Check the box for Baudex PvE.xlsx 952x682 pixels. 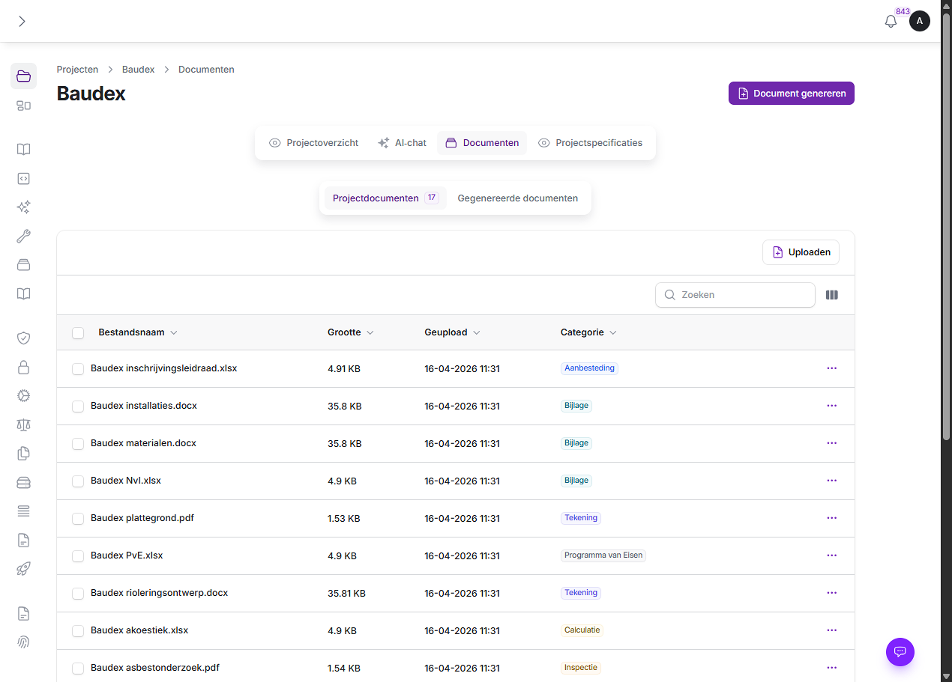point(78,556)
